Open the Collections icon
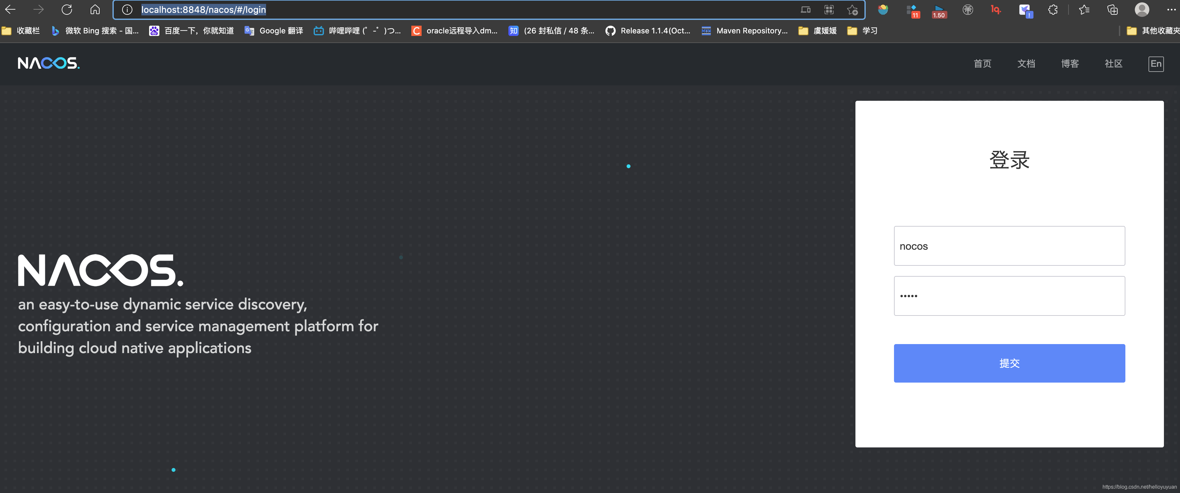1180x493 pixels. click(x=1113, y=10)
